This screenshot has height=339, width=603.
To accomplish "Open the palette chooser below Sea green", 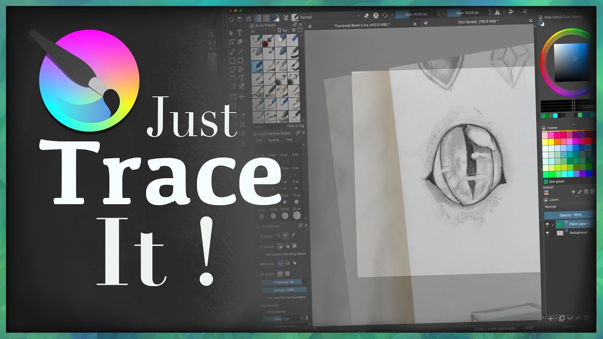I will 546,193.
